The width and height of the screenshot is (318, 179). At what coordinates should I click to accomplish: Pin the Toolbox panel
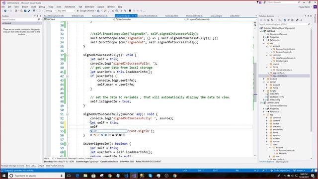[x=38, y=16]
